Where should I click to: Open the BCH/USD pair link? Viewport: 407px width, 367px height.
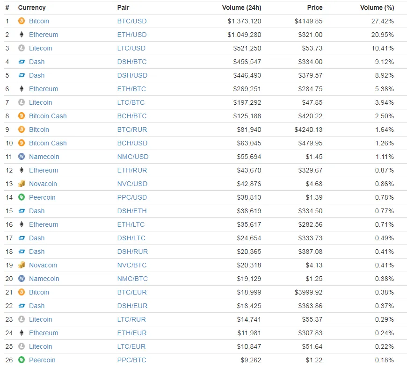[132, 143]
